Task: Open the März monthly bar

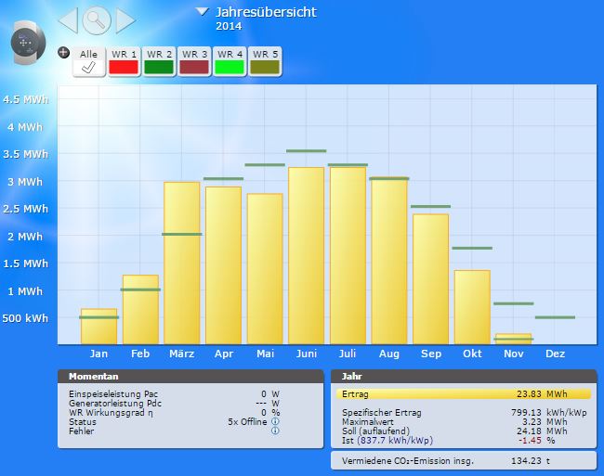Action: [x=182, y=263]
